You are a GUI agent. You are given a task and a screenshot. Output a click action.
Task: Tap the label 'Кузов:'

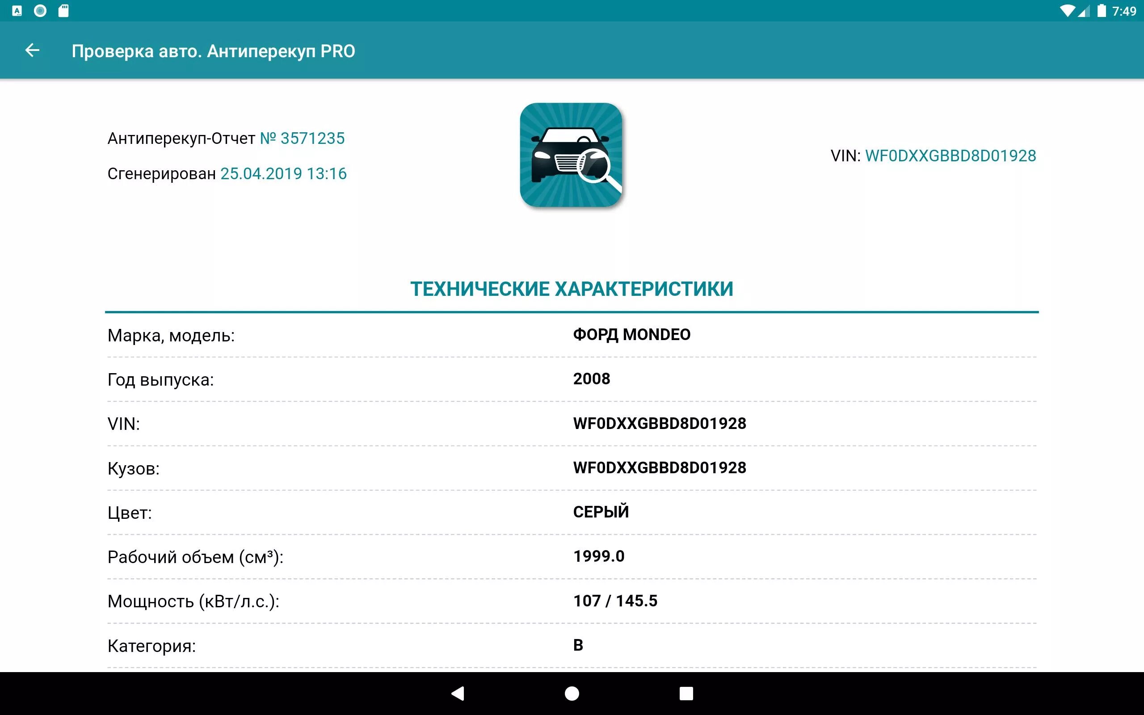[x=133, y=469]
